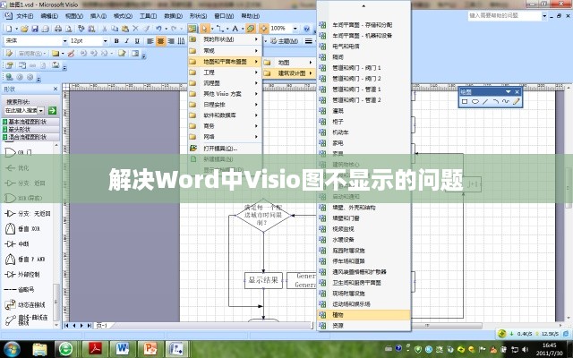Click the Help question mark toolbar icon
This screenshot has width=573, height=358.
(306, 29)
